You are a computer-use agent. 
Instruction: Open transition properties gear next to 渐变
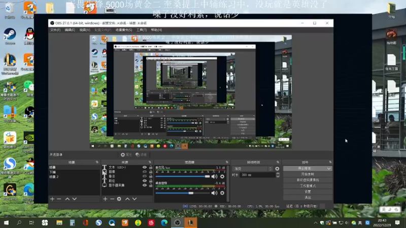277,169
